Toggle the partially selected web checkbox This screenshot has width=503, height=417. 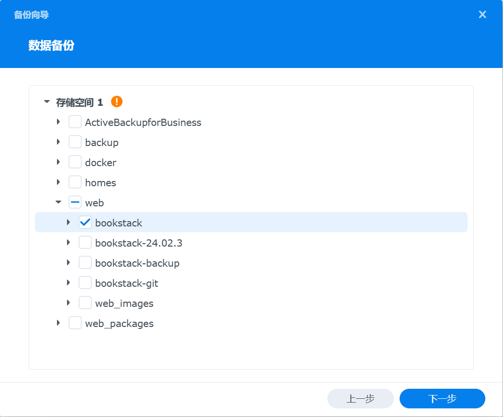75,202
